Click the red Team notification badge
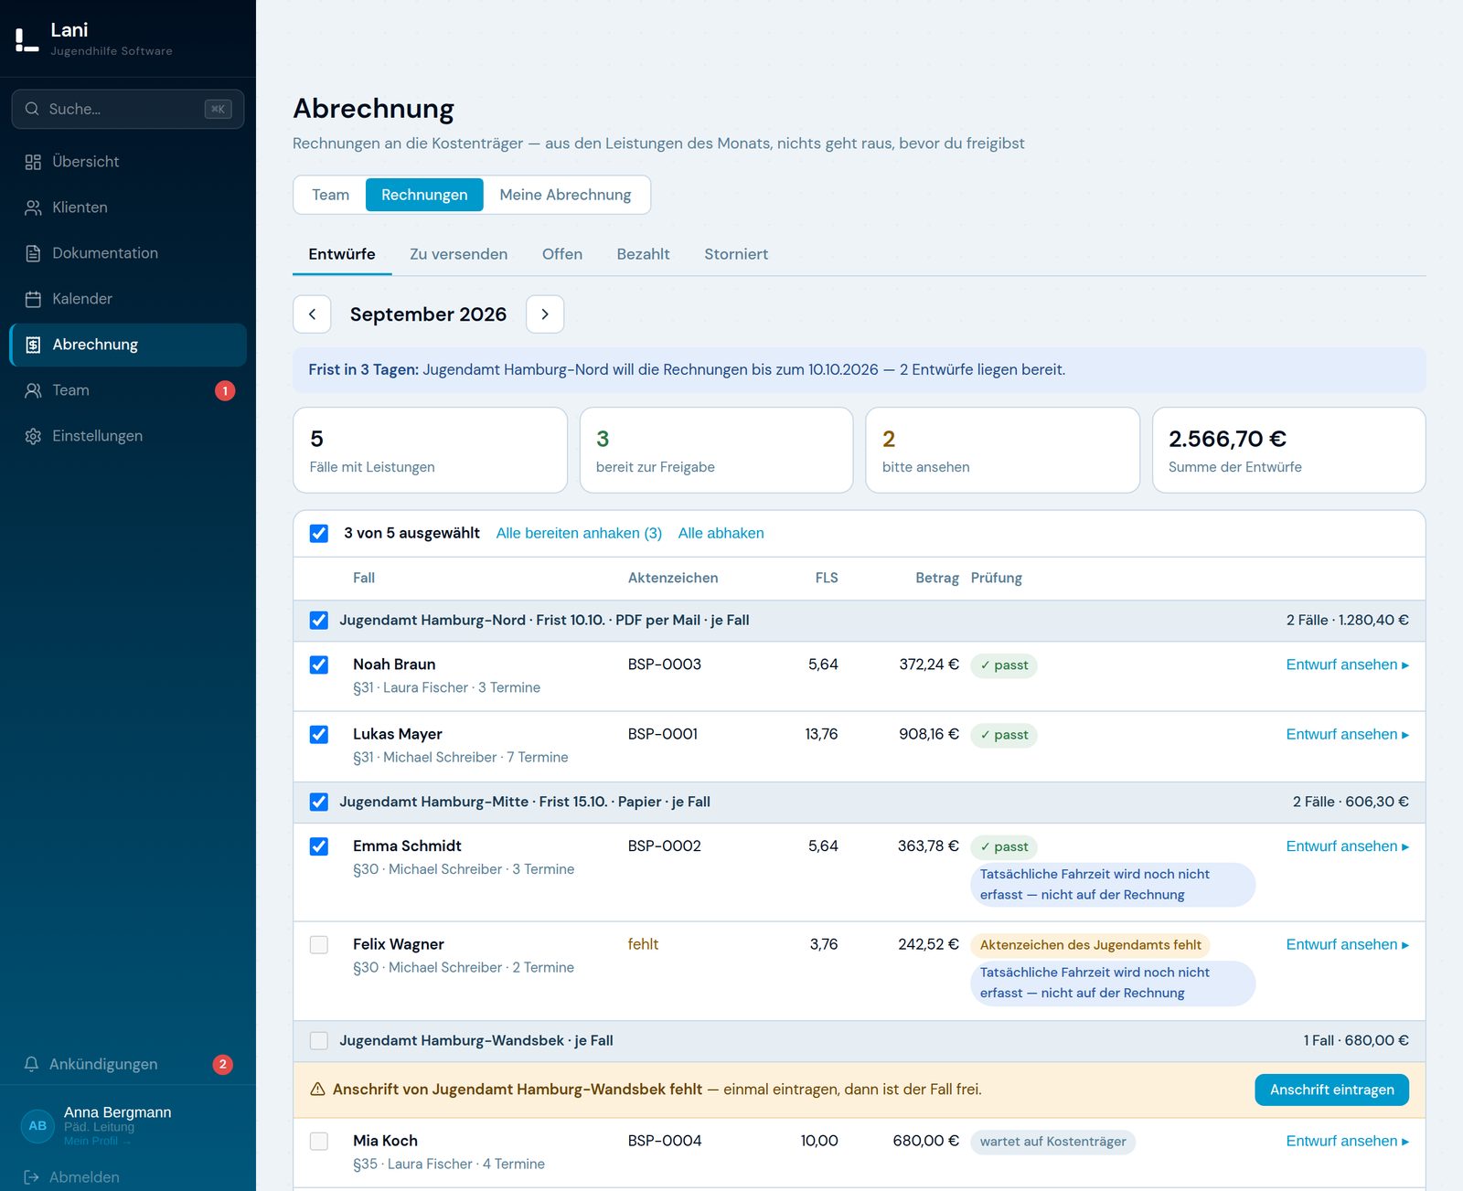Screen dimensions: 1463x1191 tap(225, 390)
